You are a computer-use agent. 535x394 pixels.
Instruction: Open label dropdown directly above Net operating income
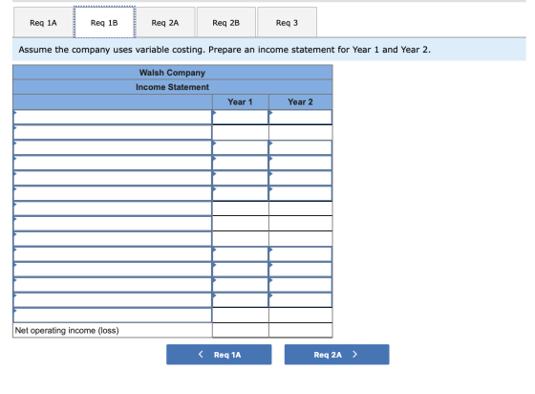113,316
